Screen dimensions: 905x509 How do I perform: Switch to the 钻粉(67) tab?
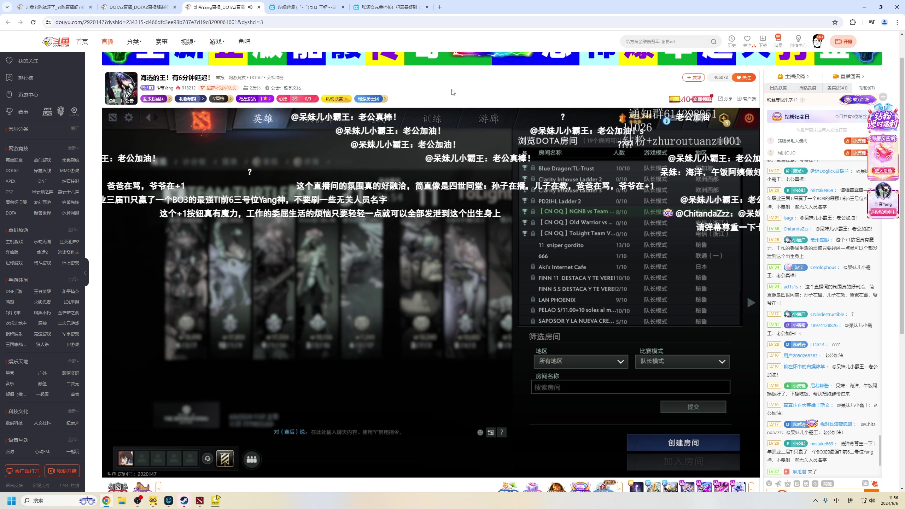pyautogui.click(x=867, y=88)
